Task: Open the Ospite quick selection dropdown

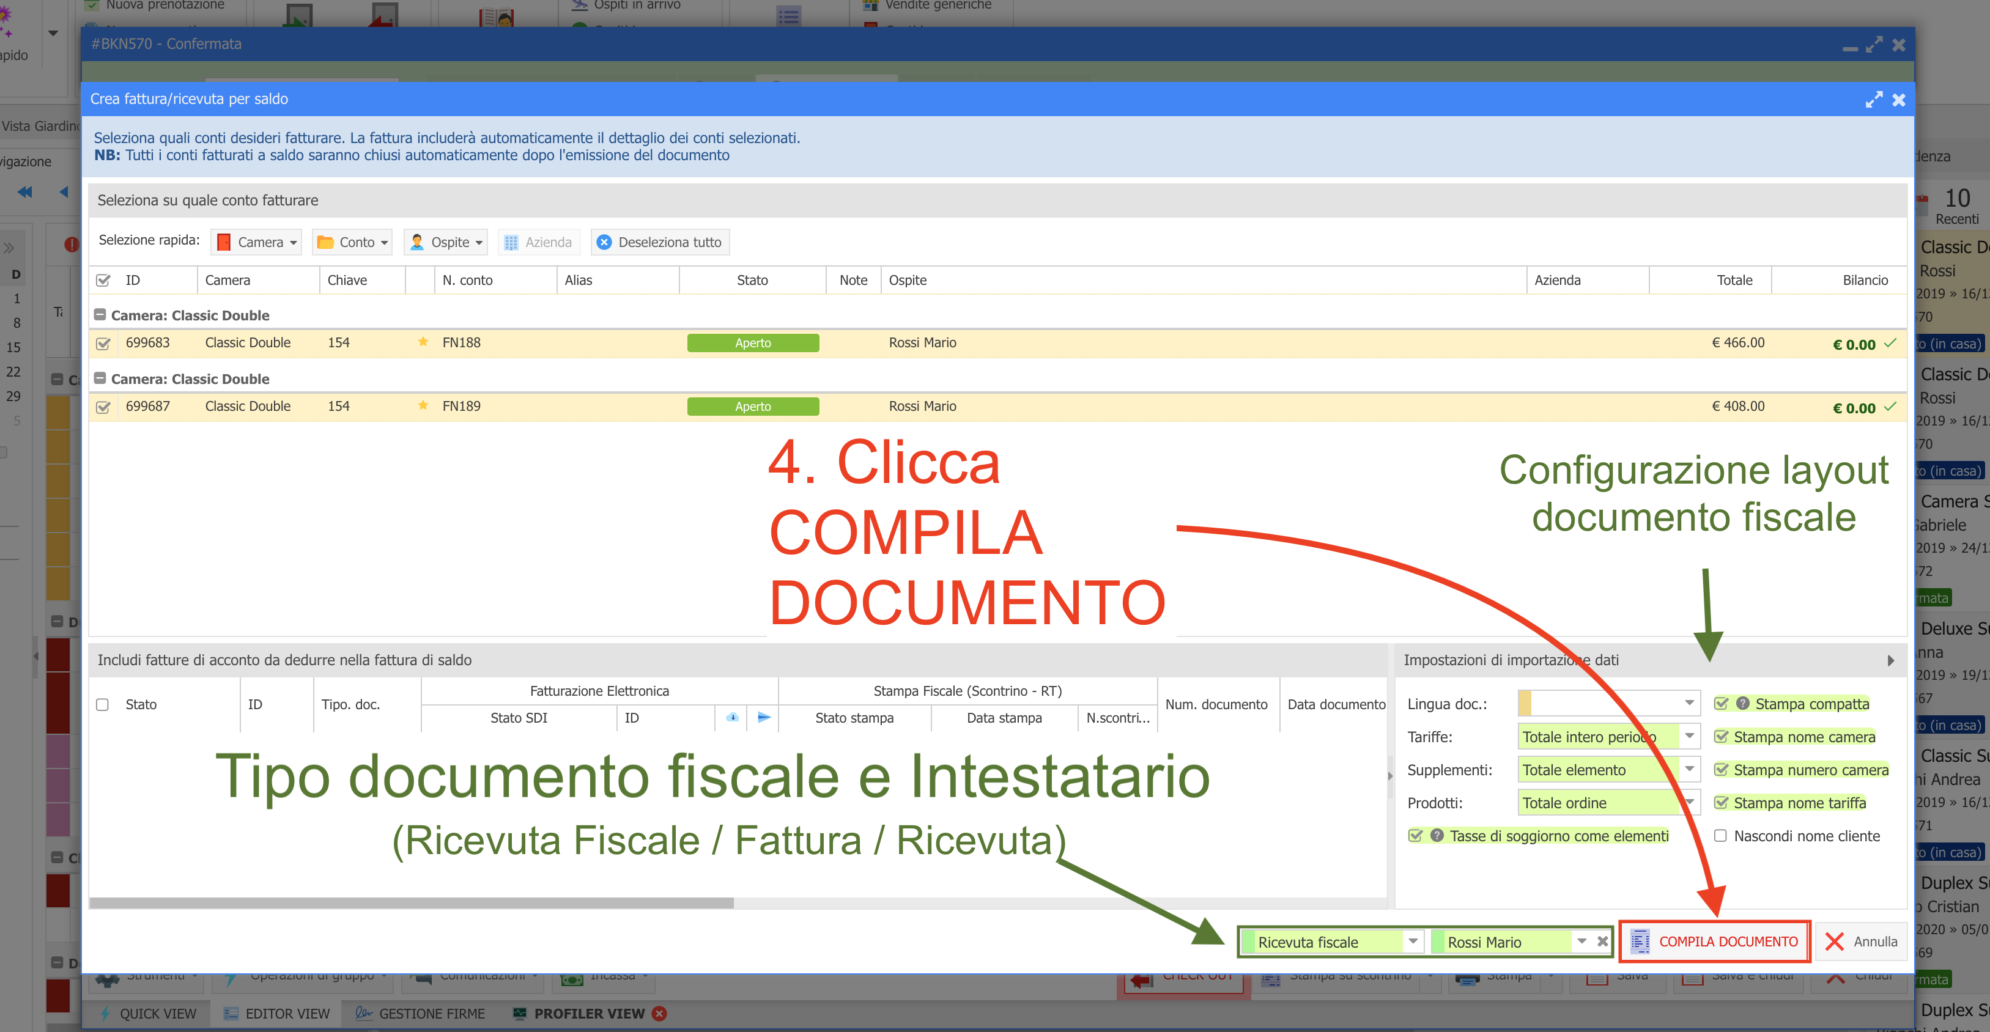Action: [446, 243]
